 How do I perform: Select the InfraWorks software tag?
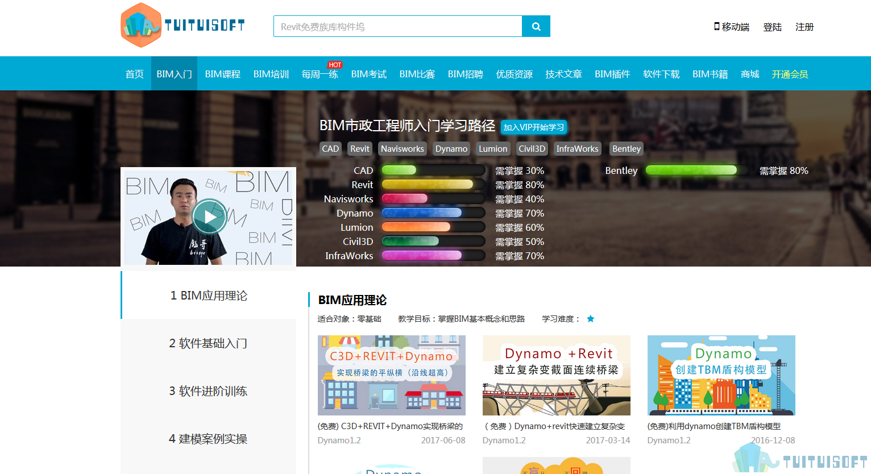(x=578, y=149)
